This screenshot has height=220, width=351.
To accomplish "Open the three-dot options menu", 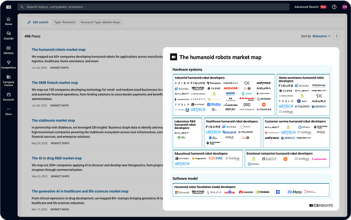I will point(336,36).
